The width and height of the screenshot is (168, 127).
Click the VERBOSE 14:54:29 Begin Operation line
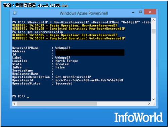click(65, 26)
